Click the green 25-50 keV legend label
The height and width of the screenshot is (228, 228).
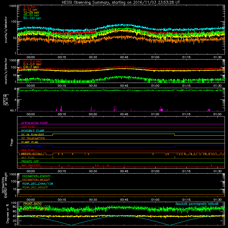click(x=31, y=15)
